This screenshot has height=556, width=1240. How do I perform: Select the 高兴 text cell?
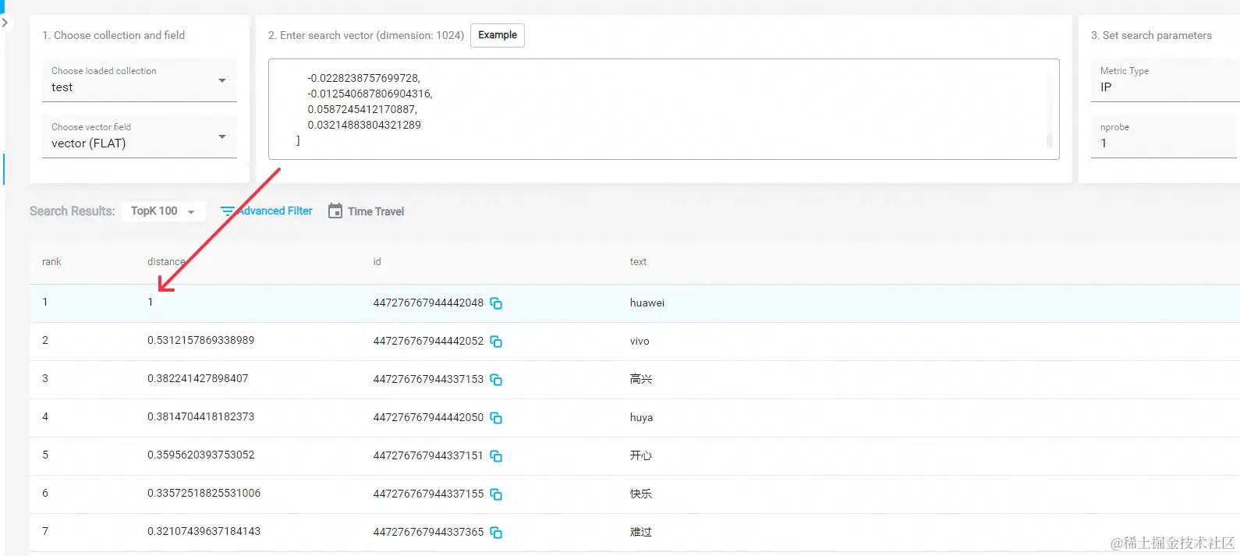coord(641,379)
